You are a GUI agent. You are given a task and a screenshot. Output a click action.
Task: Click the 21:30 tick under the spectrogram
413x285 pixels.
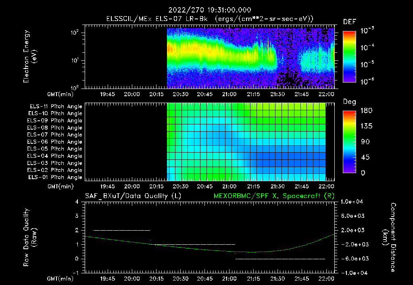pyautogui.click(x=277, y=94)
